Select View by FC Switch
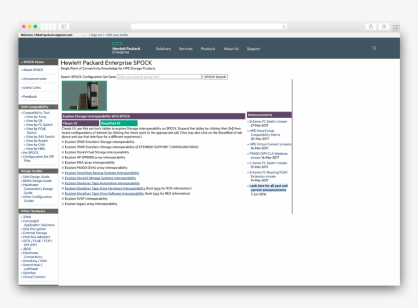 (x=39, y=125)
